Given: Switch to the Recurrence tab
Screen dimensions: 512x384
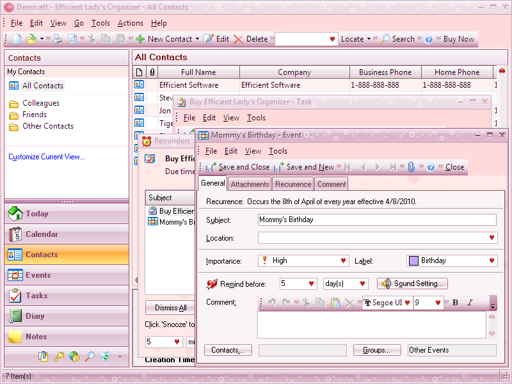Looking at the screenshot, I should pos(293,184).
